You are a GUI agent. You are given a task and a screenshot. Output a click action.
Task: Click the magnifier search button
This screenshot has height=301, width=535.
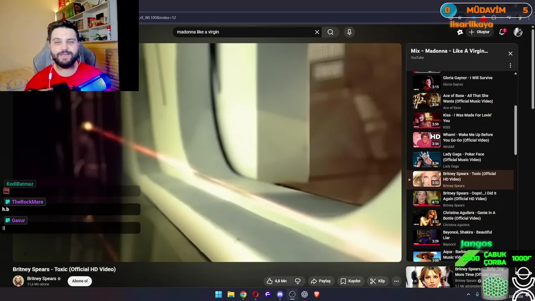(330, 32)
